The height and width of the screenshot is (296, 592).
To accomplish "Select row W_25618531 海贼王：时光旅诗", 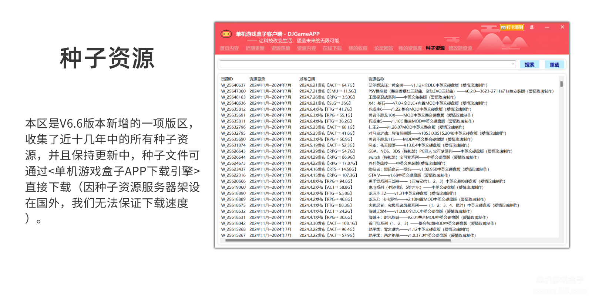I will [x=390, y=218].
